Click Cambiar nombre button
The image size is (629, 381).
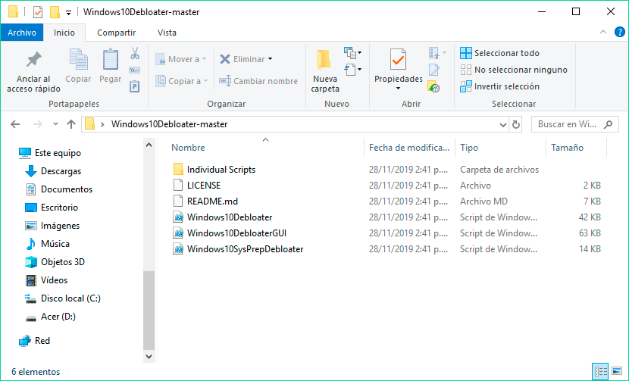click(258, 81)
